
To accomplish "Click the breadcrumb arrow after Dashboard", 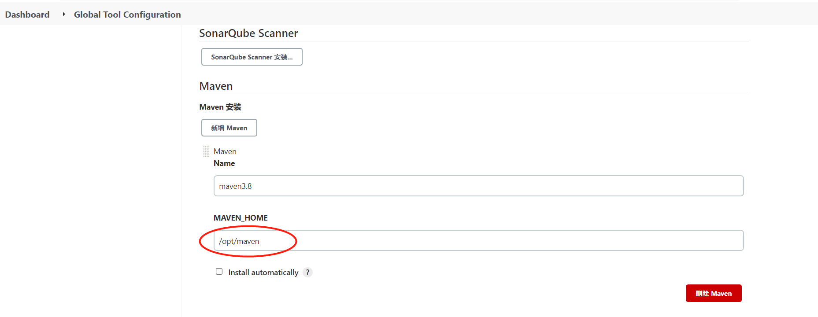I will coord(64,15).
